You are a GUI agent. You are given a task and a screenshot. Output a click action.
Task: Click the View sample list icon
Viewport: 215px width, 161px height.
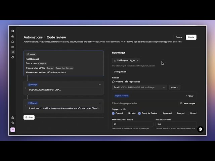click(x=181, y=103)
